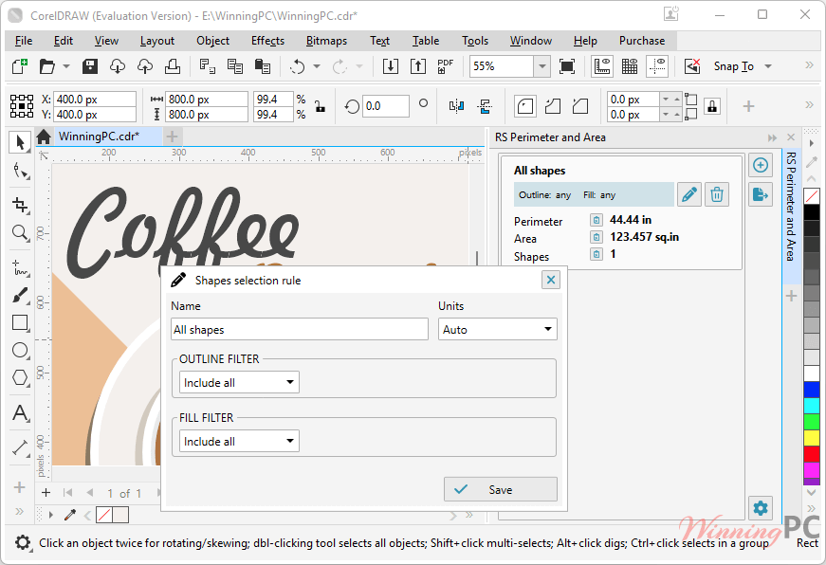Select the Text tool
This screenshot has width=826, height=565.
[20, 412]
